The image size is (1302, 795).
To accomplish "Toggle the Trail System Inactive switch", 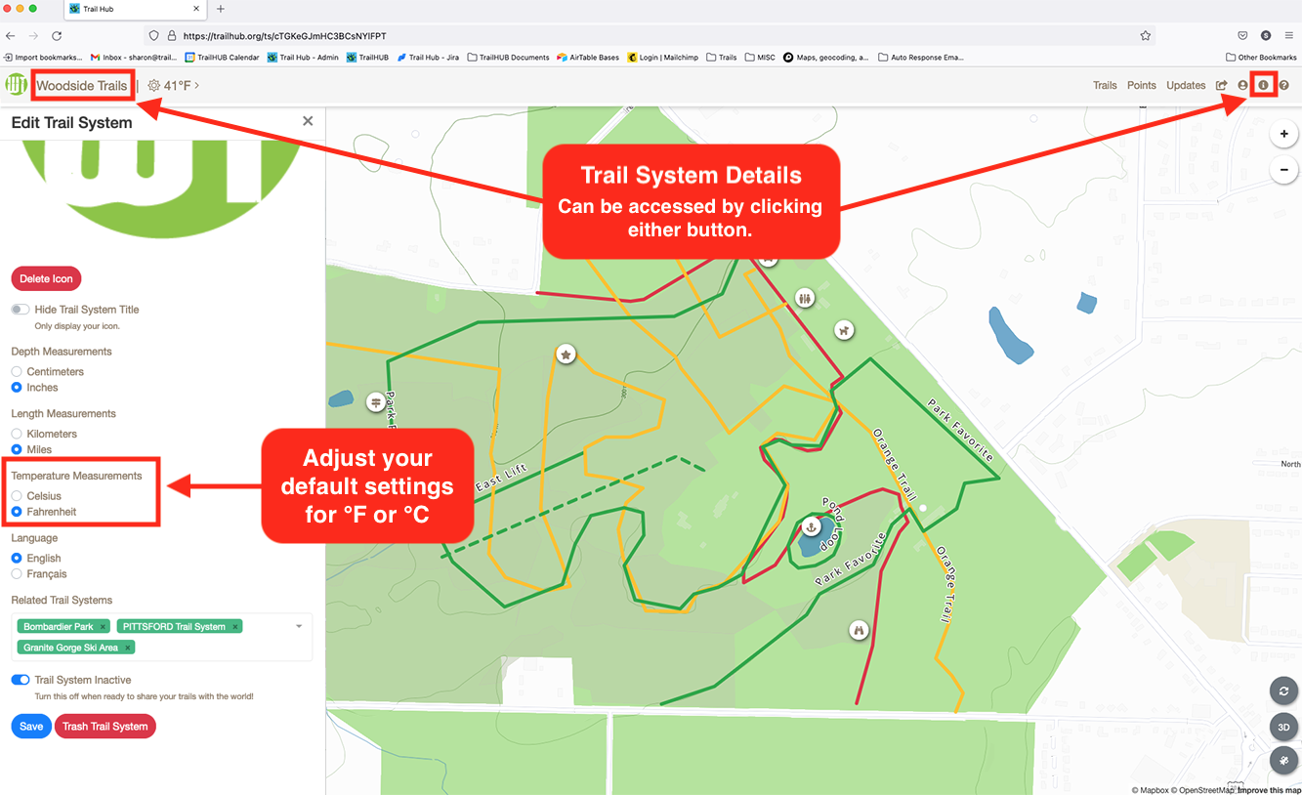I will 21,680.
